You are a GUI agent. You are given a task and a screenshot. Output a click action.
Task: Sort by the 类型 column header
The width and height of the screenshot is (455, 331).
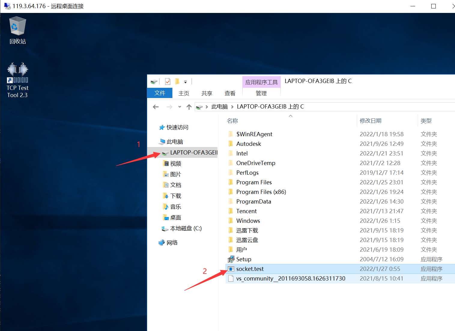426,121
